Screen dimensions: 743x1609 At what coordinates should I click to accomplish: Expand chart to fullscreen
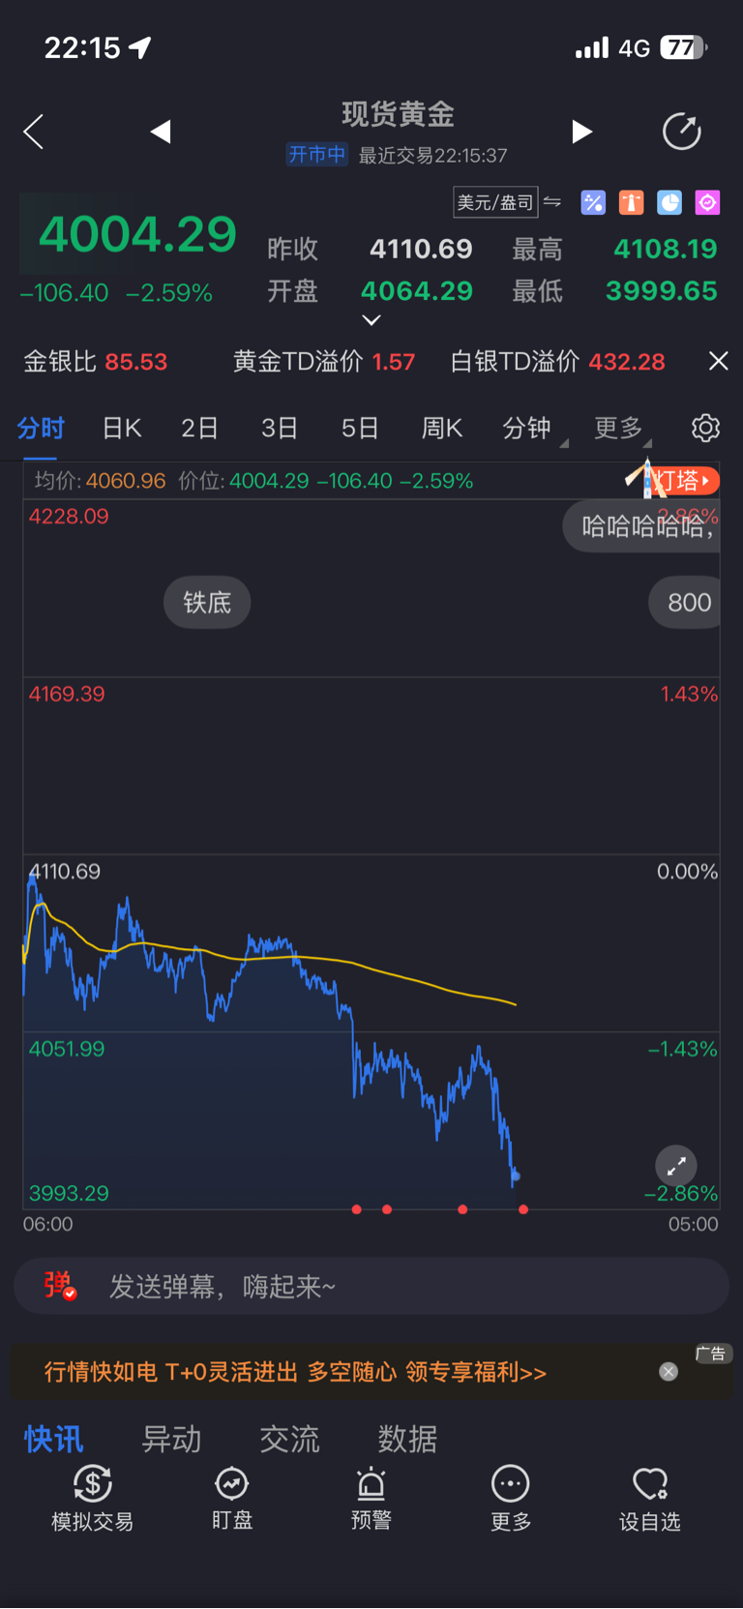(x=676, y=1166)
